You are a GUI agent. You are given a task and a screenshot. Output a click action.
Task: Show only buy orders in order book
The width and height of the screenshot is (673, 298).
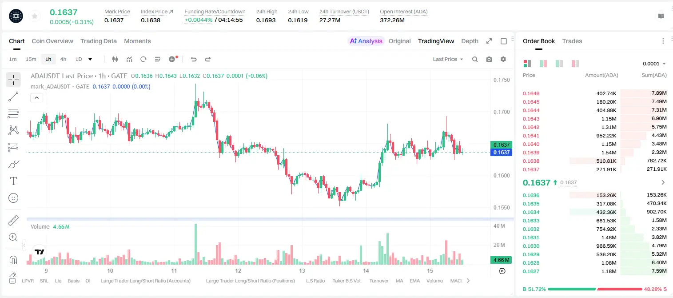tap(559, 64)
